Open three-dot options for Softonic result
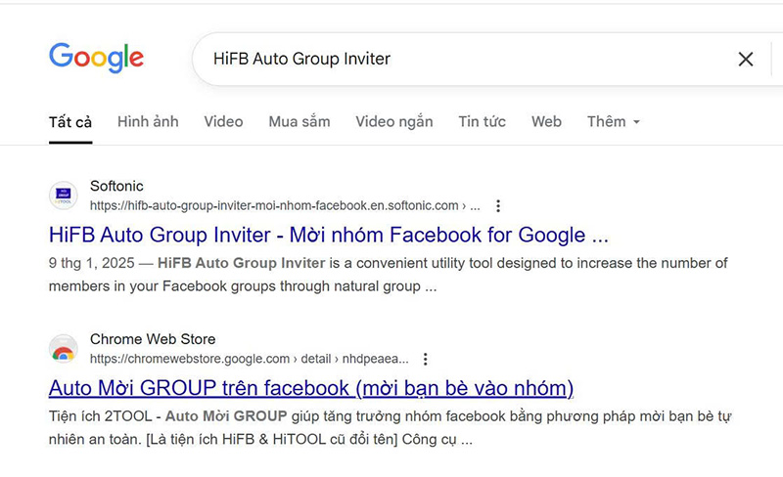 click(498, 205)
